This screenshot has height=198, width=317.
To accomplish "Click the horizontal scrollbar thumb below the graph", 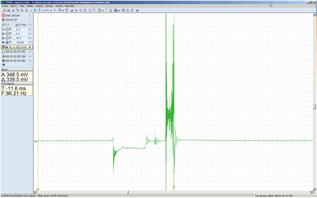I will tap(128, 192).
